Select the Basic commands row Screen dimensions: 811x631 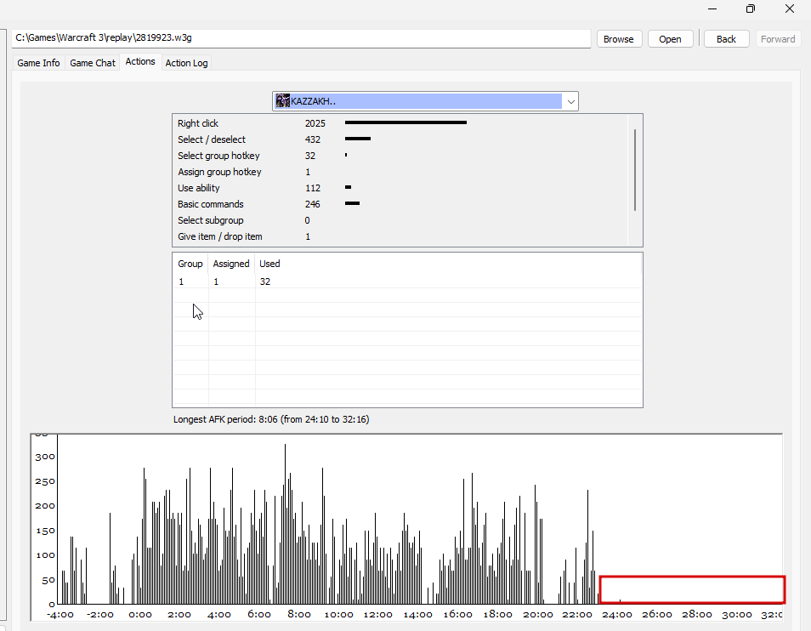[x=400, y=204]
